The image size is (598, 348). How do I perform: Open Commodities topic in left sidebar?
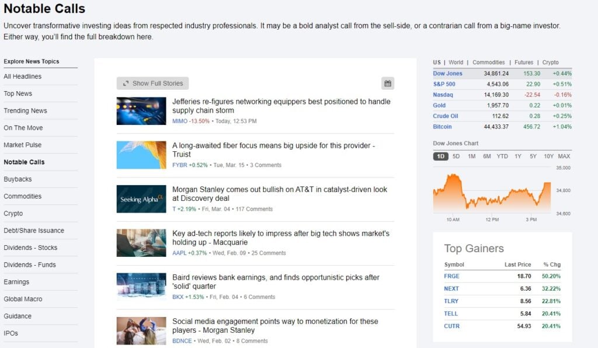tap(23, 196)
